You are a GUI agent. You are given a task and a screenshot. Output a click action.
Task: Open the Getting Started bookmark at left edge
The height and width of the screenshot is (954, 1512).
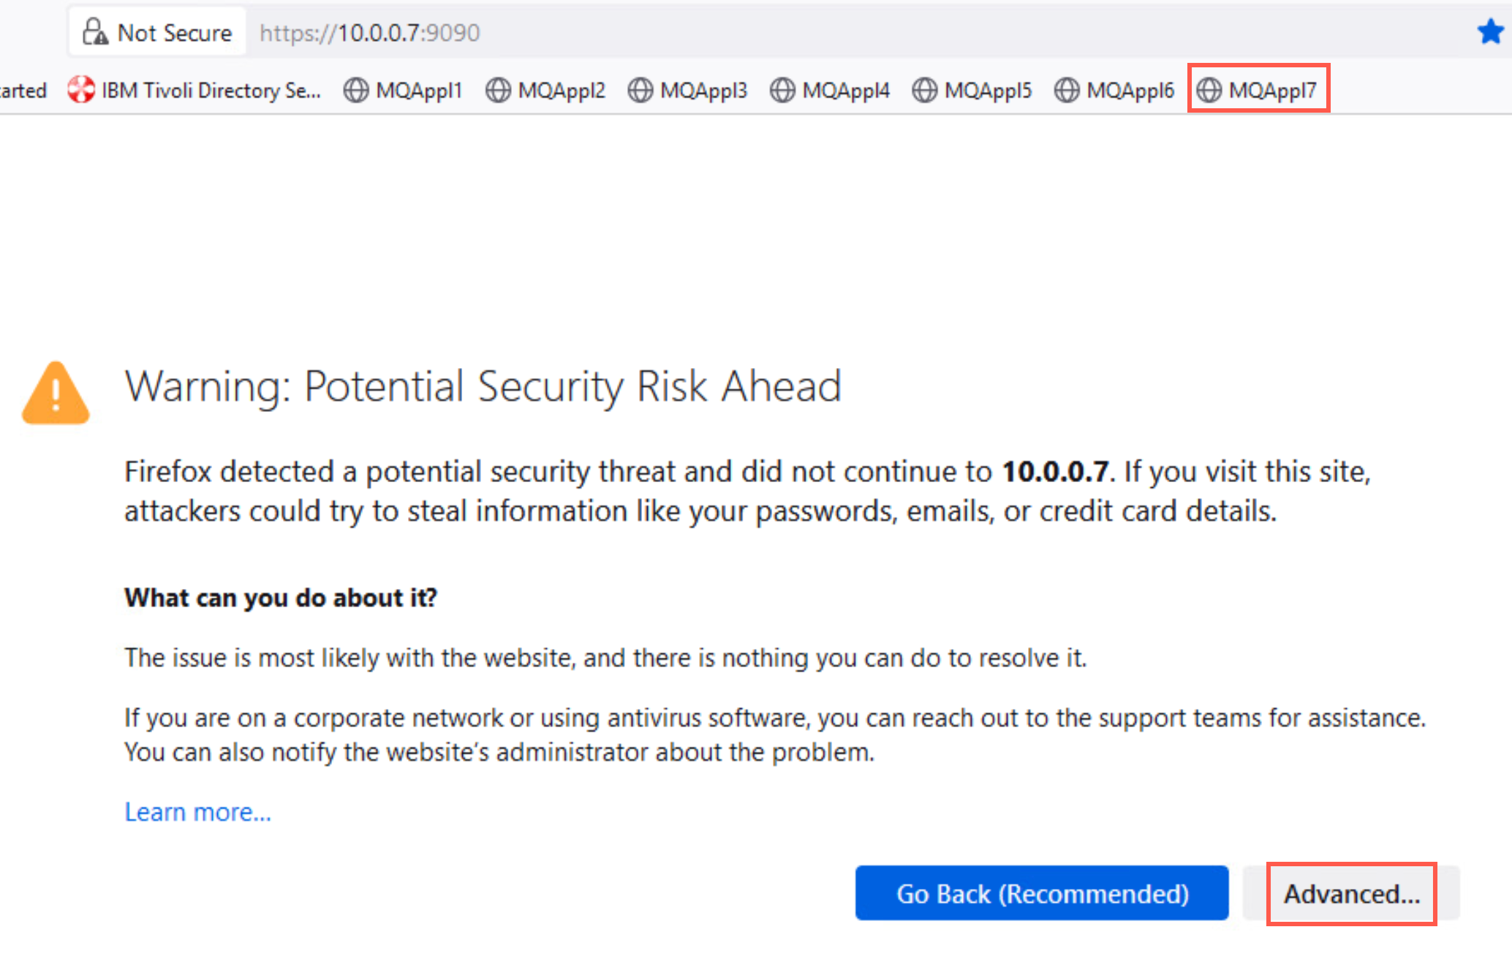23,90
